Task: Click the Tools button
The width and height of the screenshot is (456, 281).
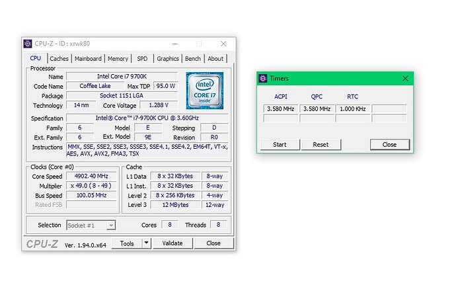Action: pyautogui.click(x=127, y=243)
